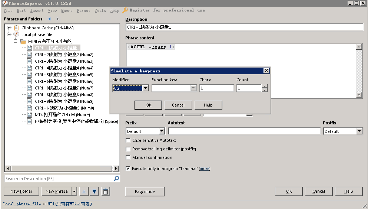Open the New Phrase dropdown arrow
The height and width of the screenshot is (209, 368).
pos(74,192)
